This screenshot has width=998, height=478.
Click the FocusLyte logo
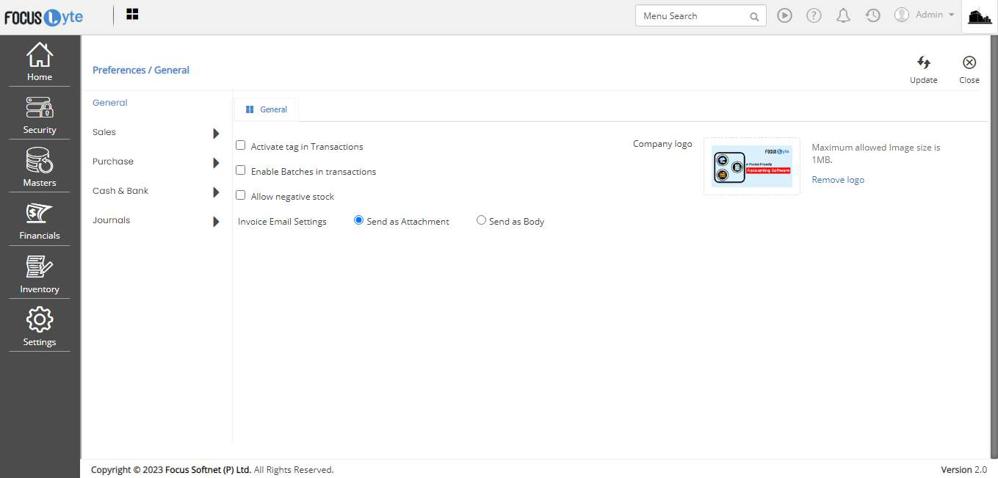(x=43, y=18)
